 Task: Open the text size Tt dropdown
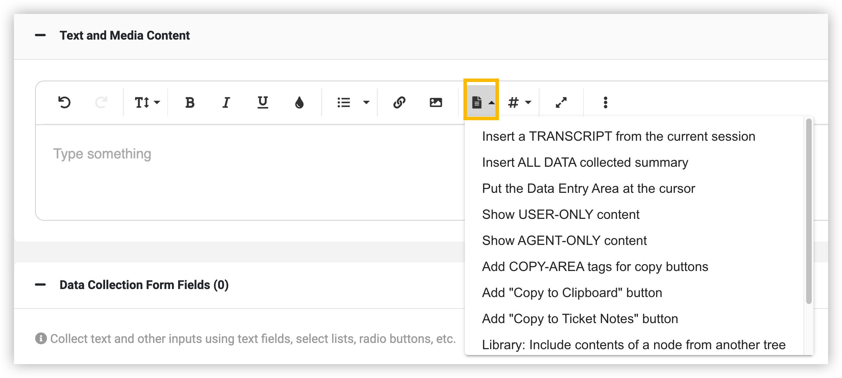[146, 102]
